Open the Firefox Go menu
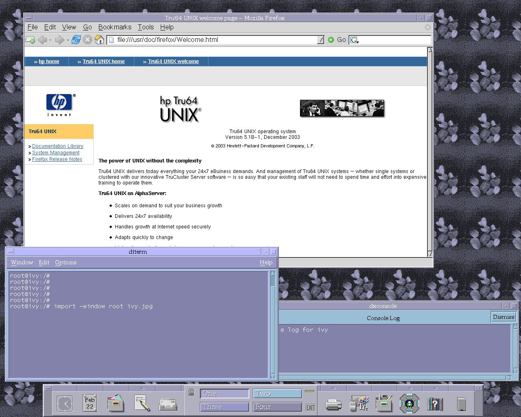The height and width of the screenshot is (417, 521). [x=88, y=27]
